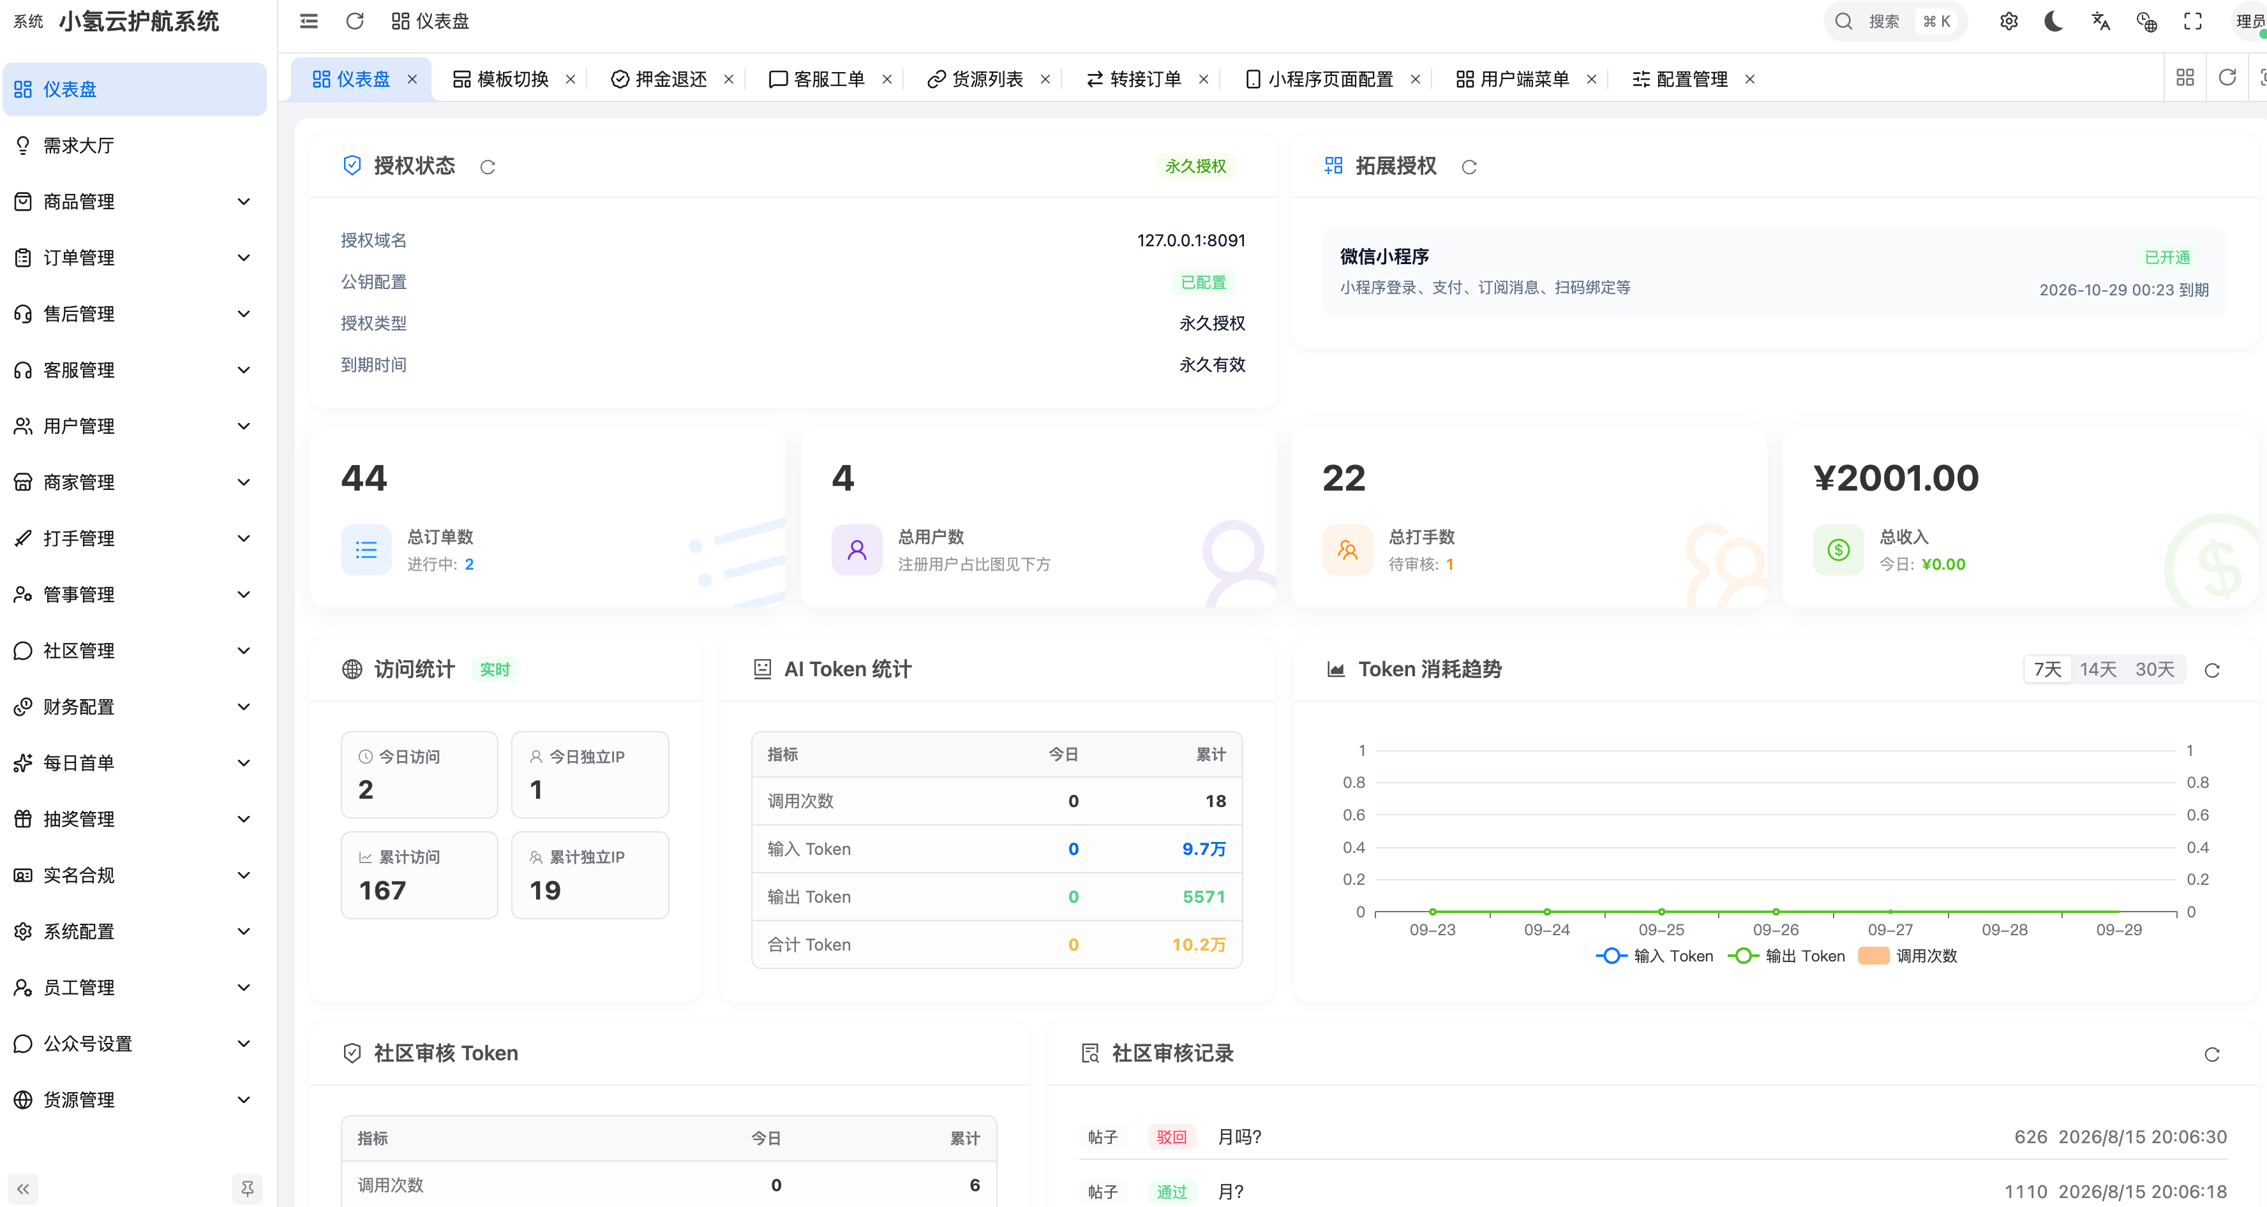The width and height of the screenshot is (2267, 1207).
Task: Click the 总订单数 list icon
Action: pyautogui.click(x=366, y=550)
